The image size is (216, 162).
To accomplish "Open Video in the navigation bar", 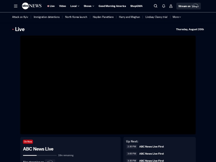I will coord(62,6).
